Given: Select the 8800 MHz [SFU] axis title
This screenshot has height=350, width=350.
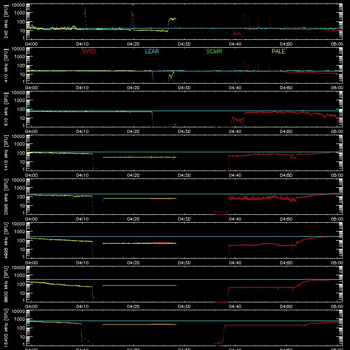Looking at the screenshot, I should (x=6, y=284).
